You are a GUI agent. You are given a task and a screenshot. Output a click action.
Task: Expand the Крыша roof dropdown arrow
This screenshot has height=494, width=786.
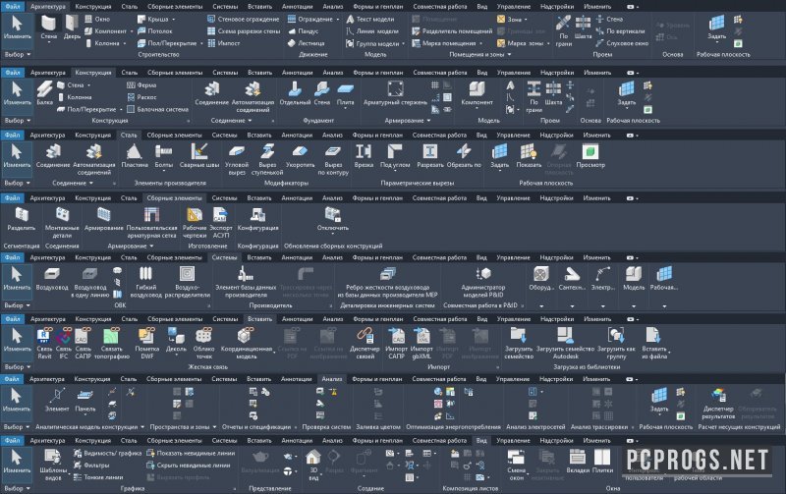pyautogui.click(x=174, y=19)
